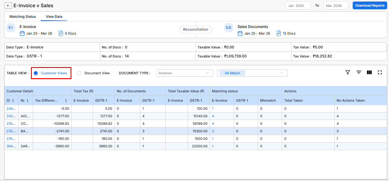The image size is (389, 181).
Task: Open Tax Difference column menu dots
Action: point(66,101)
